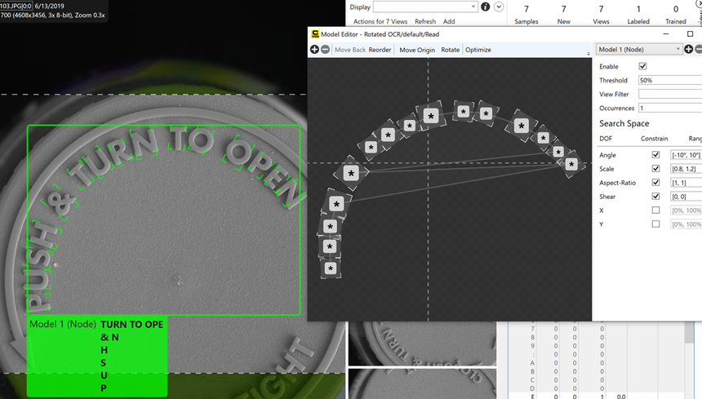
Task: Click the remove node minus icon in editor toolbar
Action: tap(325, 50)
